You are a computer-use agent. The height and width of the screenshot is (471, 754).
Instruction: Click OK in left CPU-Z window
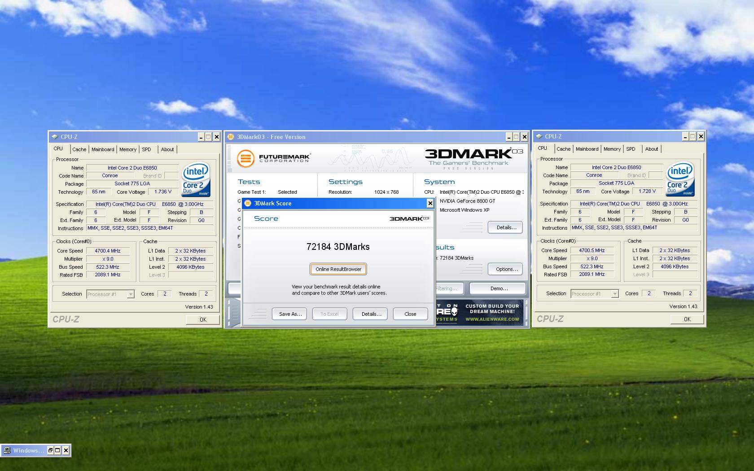coord(203,320)
